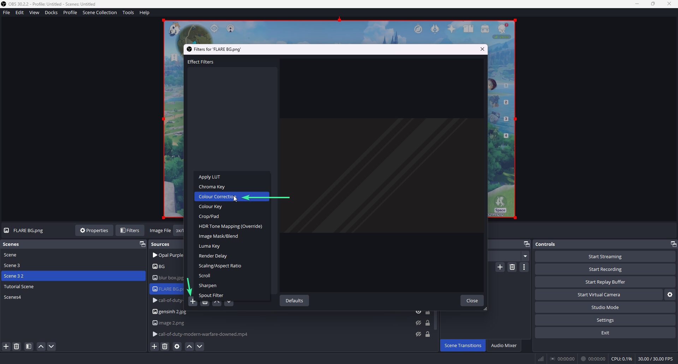Switch to Audio Mixer tab
The image size is (678, 364).
(x=504, y=345)
